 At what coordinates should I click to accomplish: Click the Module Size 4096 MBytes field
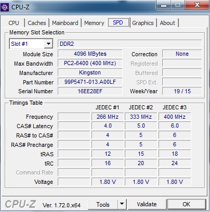tap(90, 54)
